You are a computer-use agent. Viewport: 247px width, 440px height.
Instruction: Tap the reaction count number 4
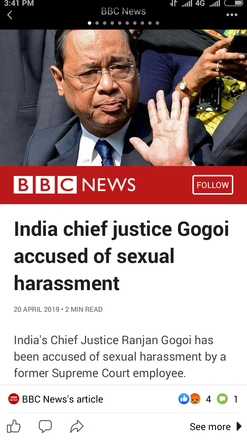click(208, 399)
